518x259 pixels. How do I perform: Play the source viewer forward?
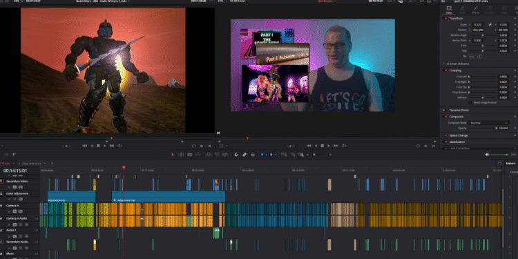click(105, 146)
